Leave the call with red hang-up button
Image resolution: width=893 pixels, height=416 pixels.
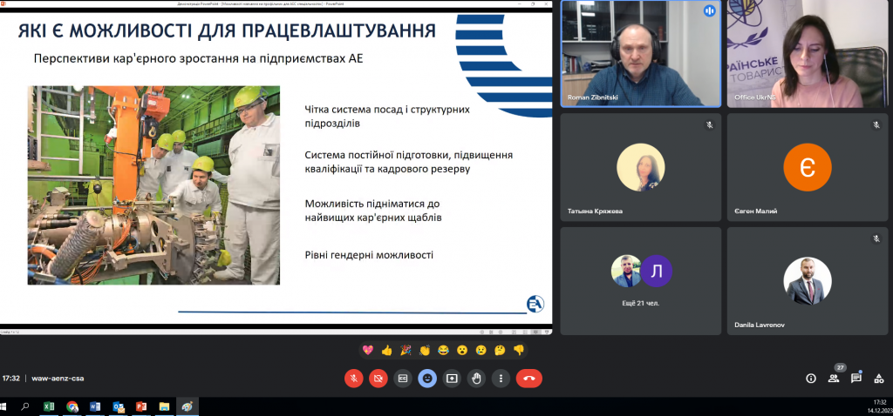(x=528, y=379)
